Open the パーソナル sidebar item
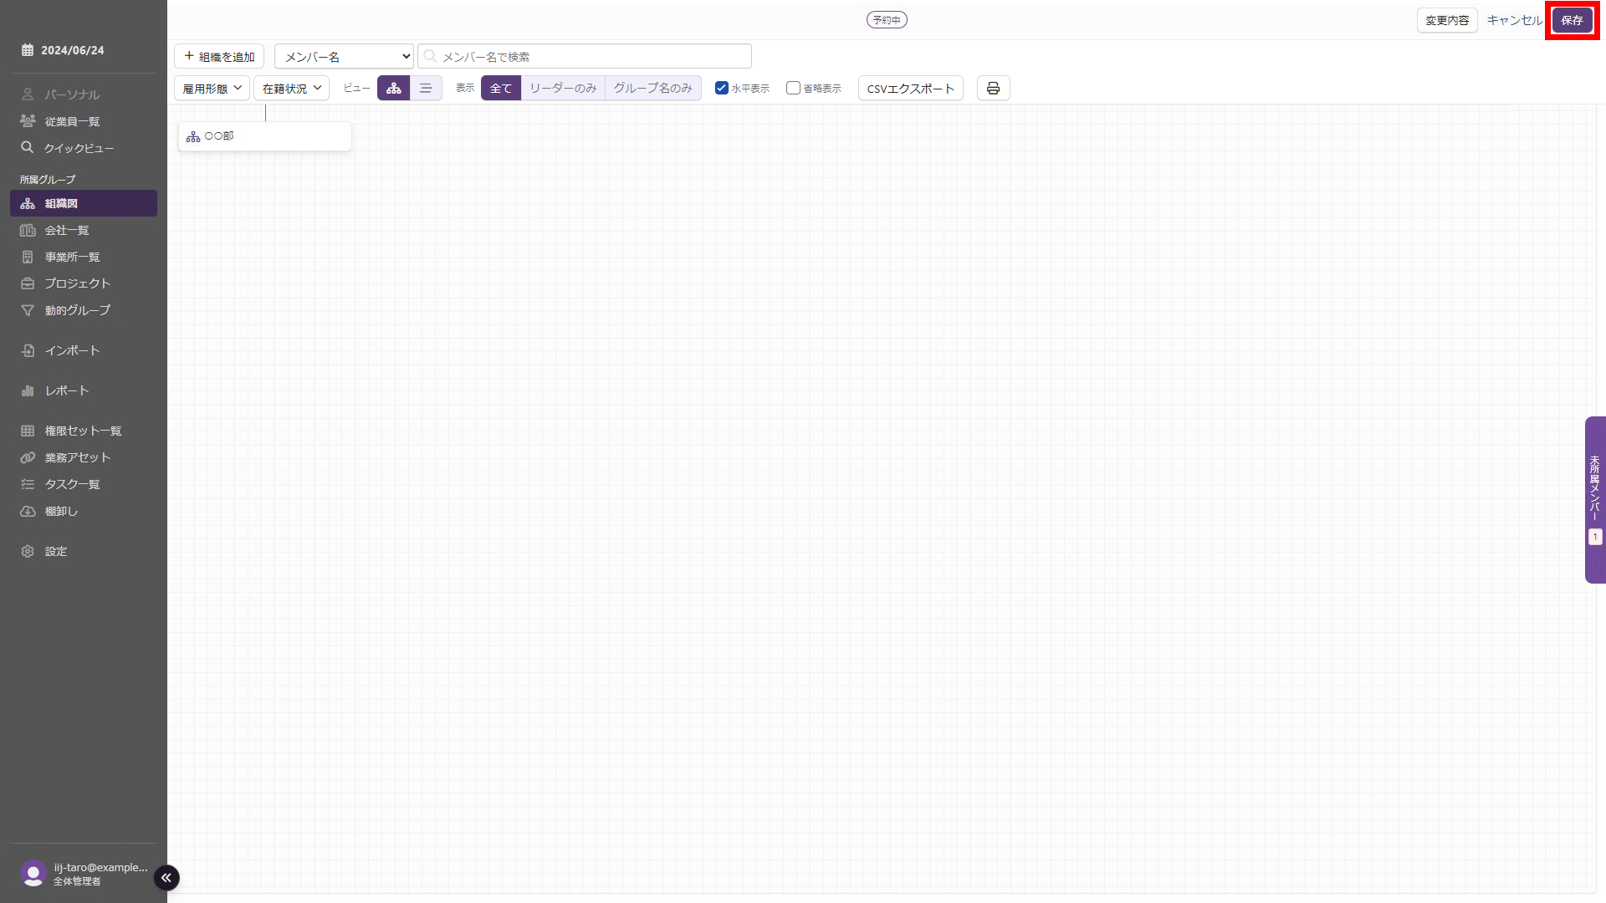 point(84,94)
